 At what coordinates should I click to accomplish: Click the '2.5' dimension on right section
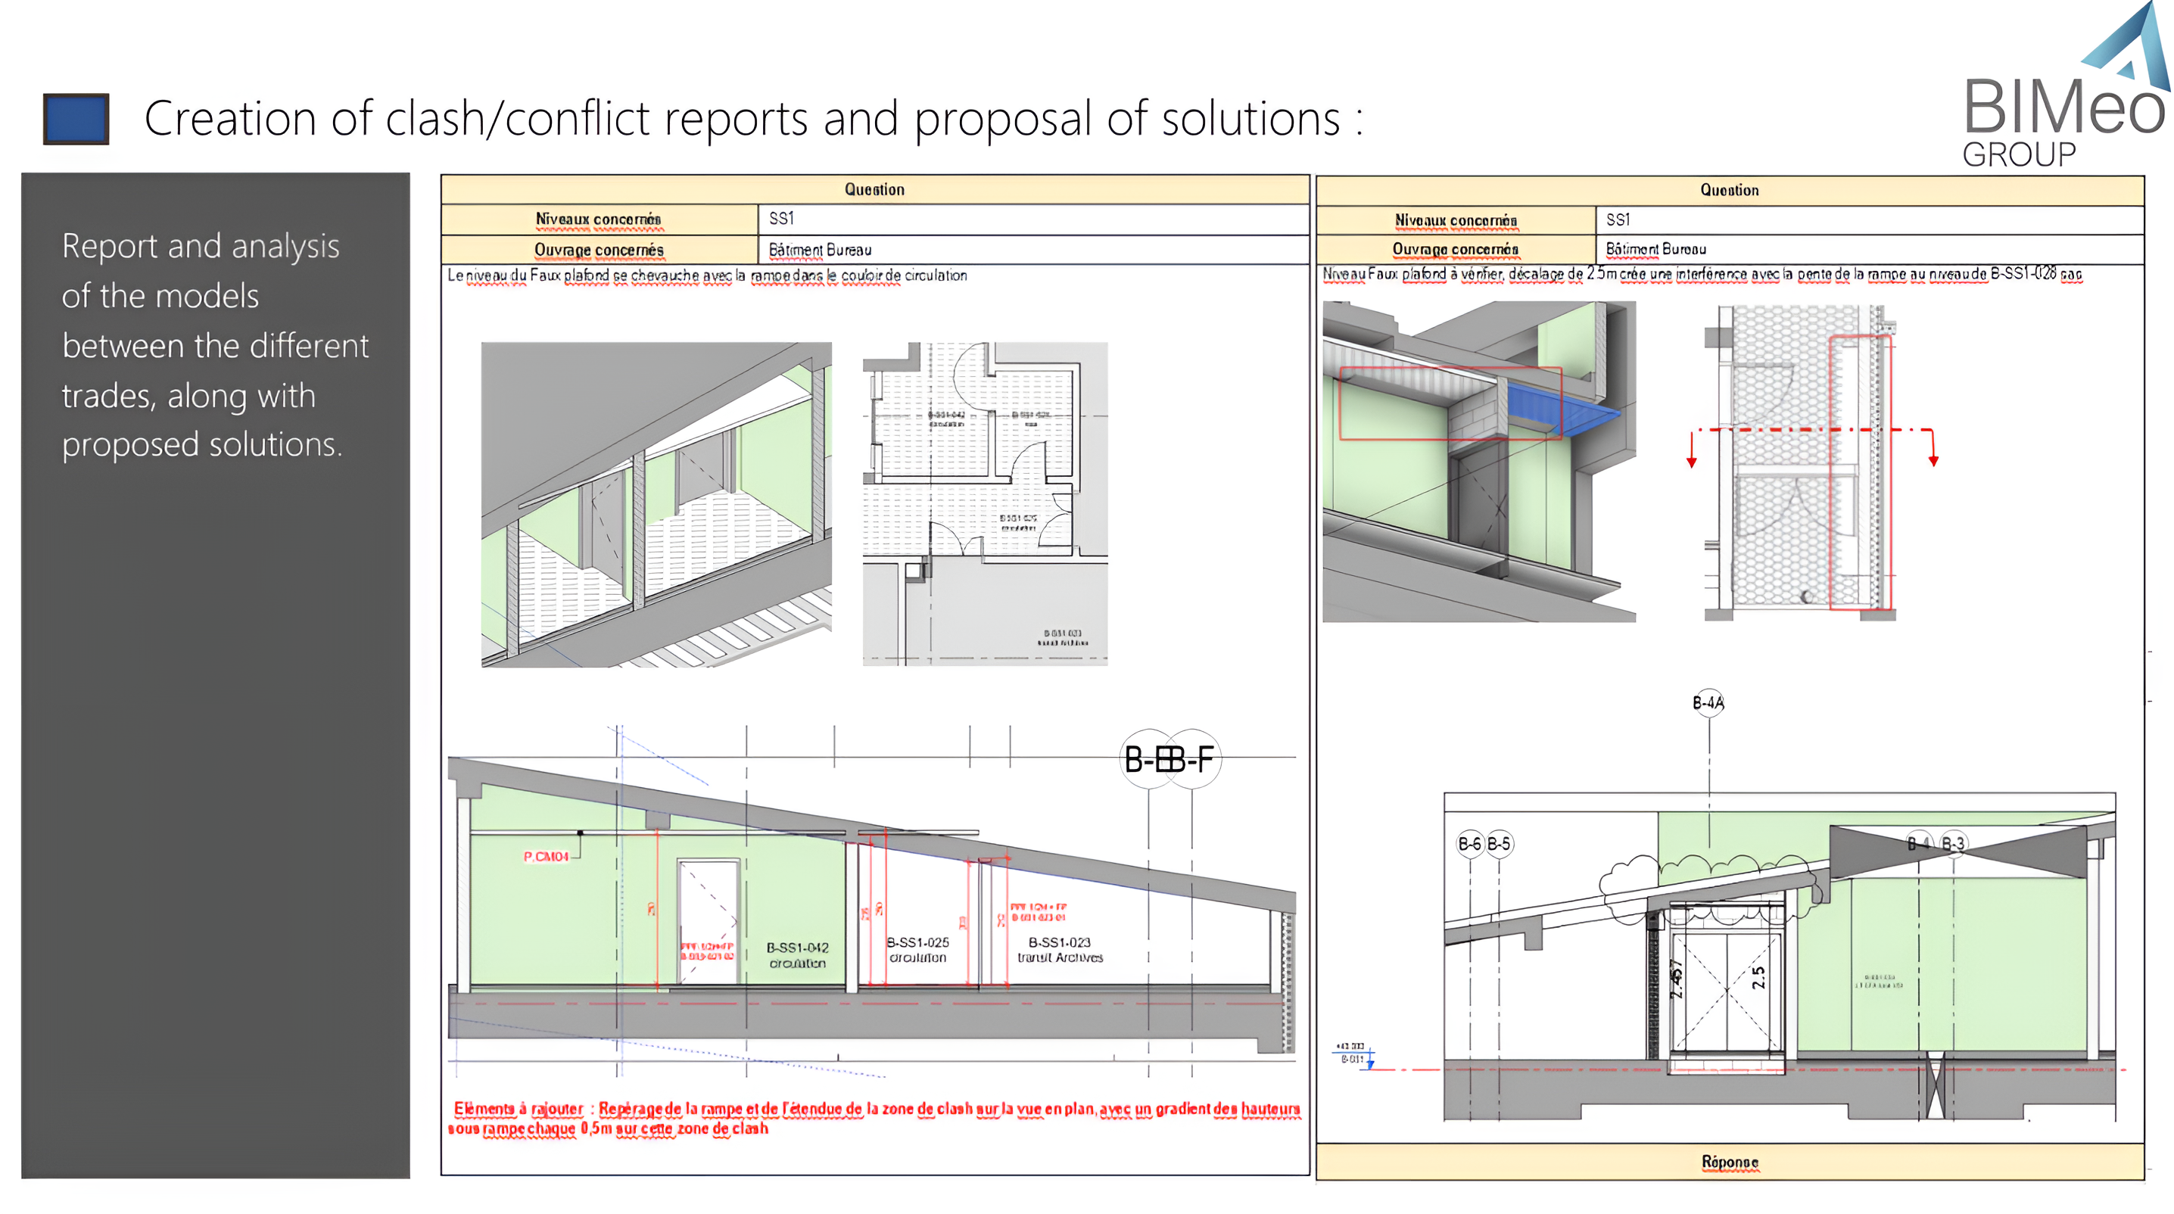click(1758, 978)
